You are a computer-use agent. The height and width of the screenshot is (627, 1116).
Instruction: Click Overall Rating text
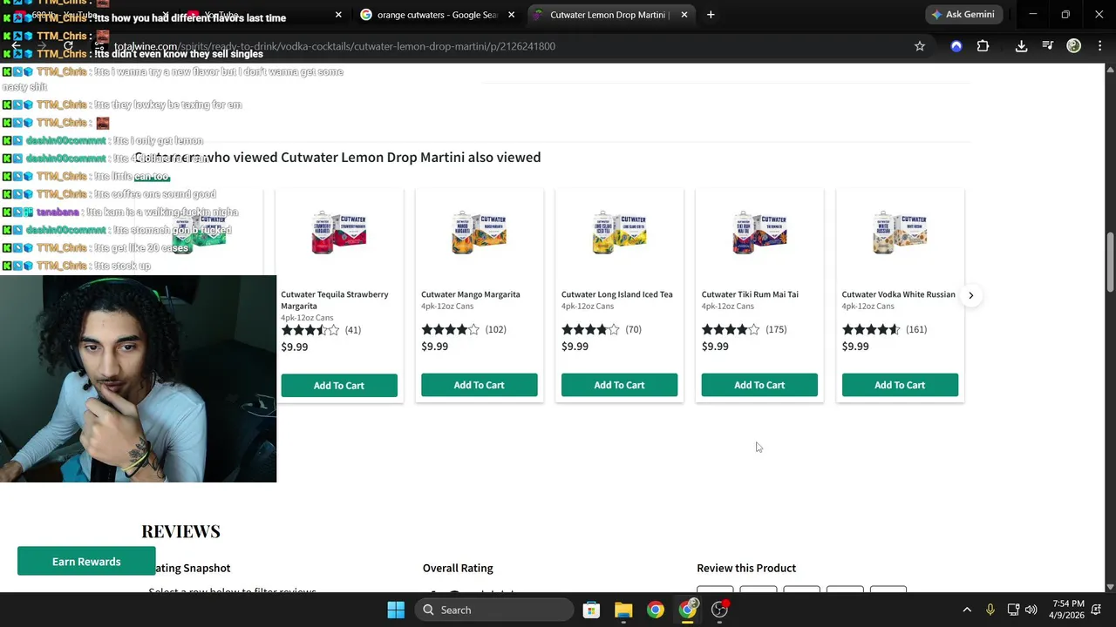pos(458,568)
